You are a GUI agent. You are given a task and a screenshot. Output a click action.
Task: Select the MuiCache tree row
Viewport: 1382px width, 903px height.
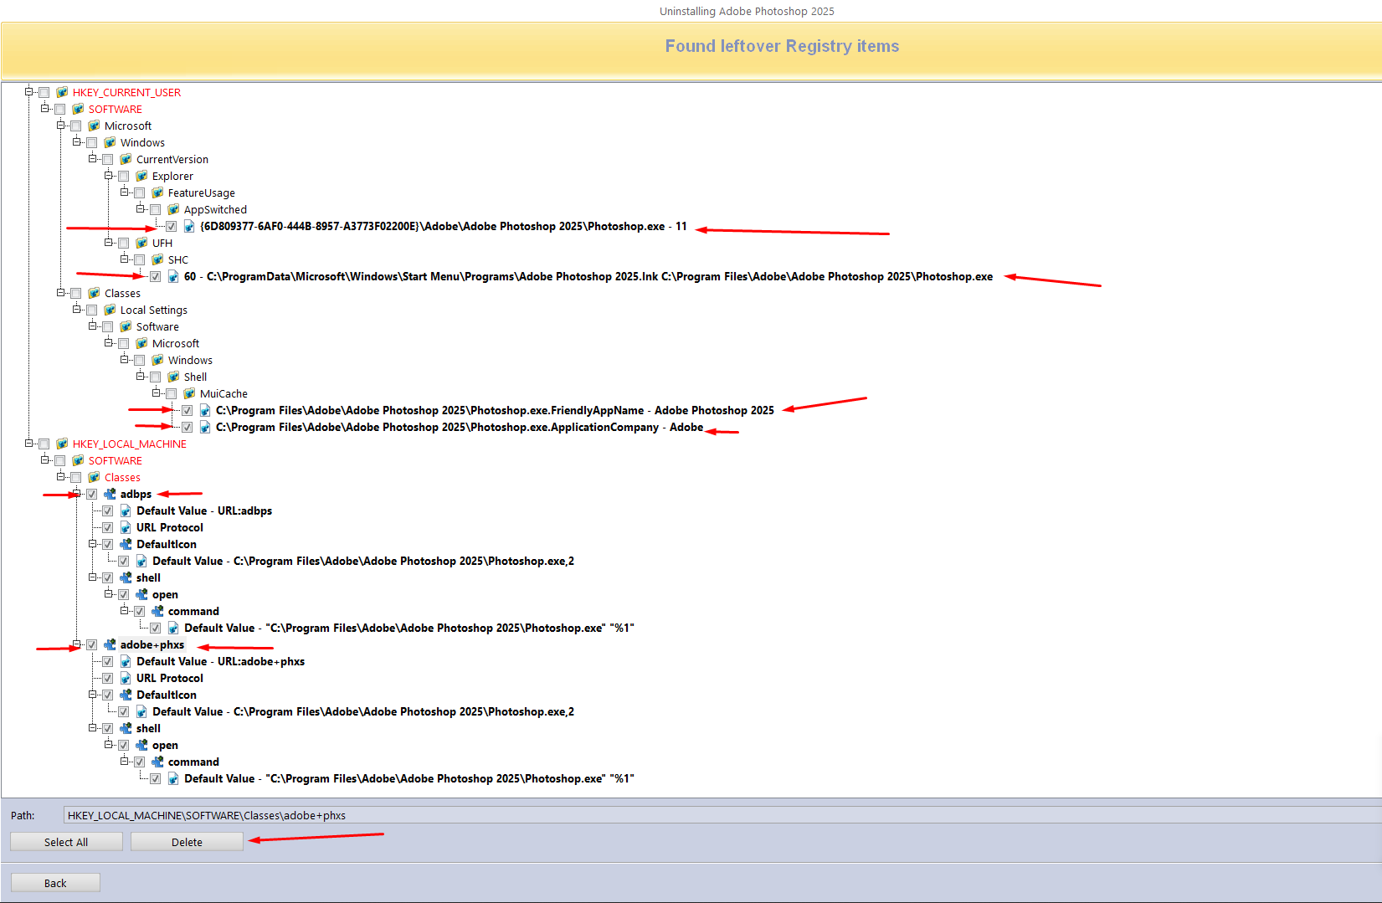pyautogui.click(x=223, y=393)
